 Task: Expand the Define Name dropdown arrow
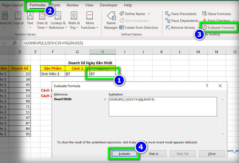click(149, 14)
